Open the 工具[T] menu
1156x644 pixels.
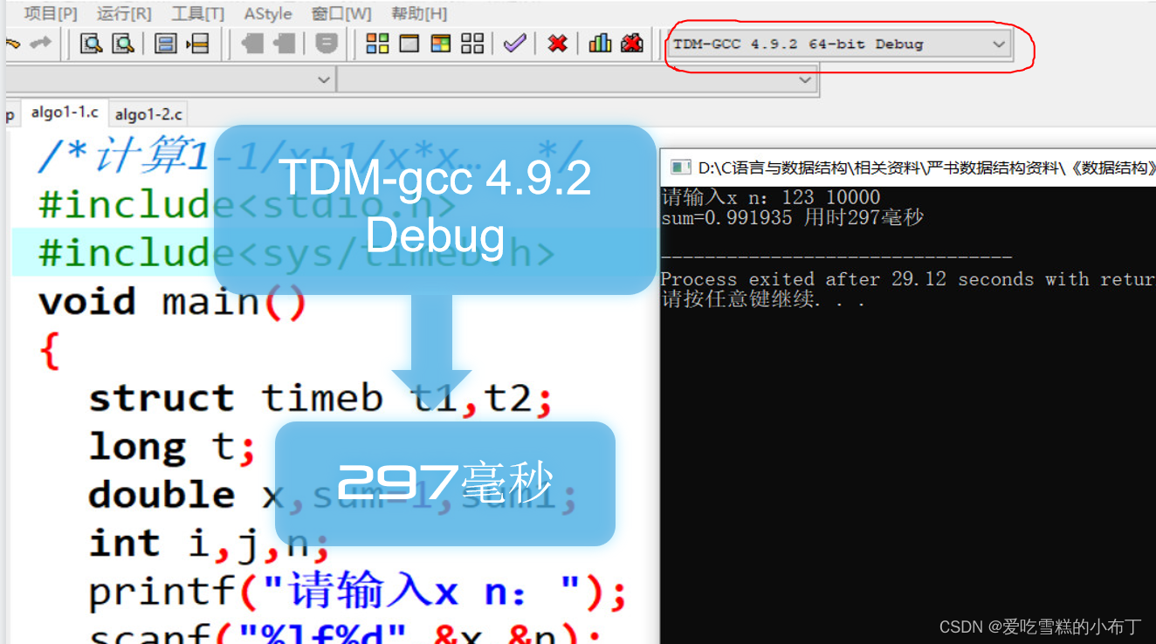197,13
